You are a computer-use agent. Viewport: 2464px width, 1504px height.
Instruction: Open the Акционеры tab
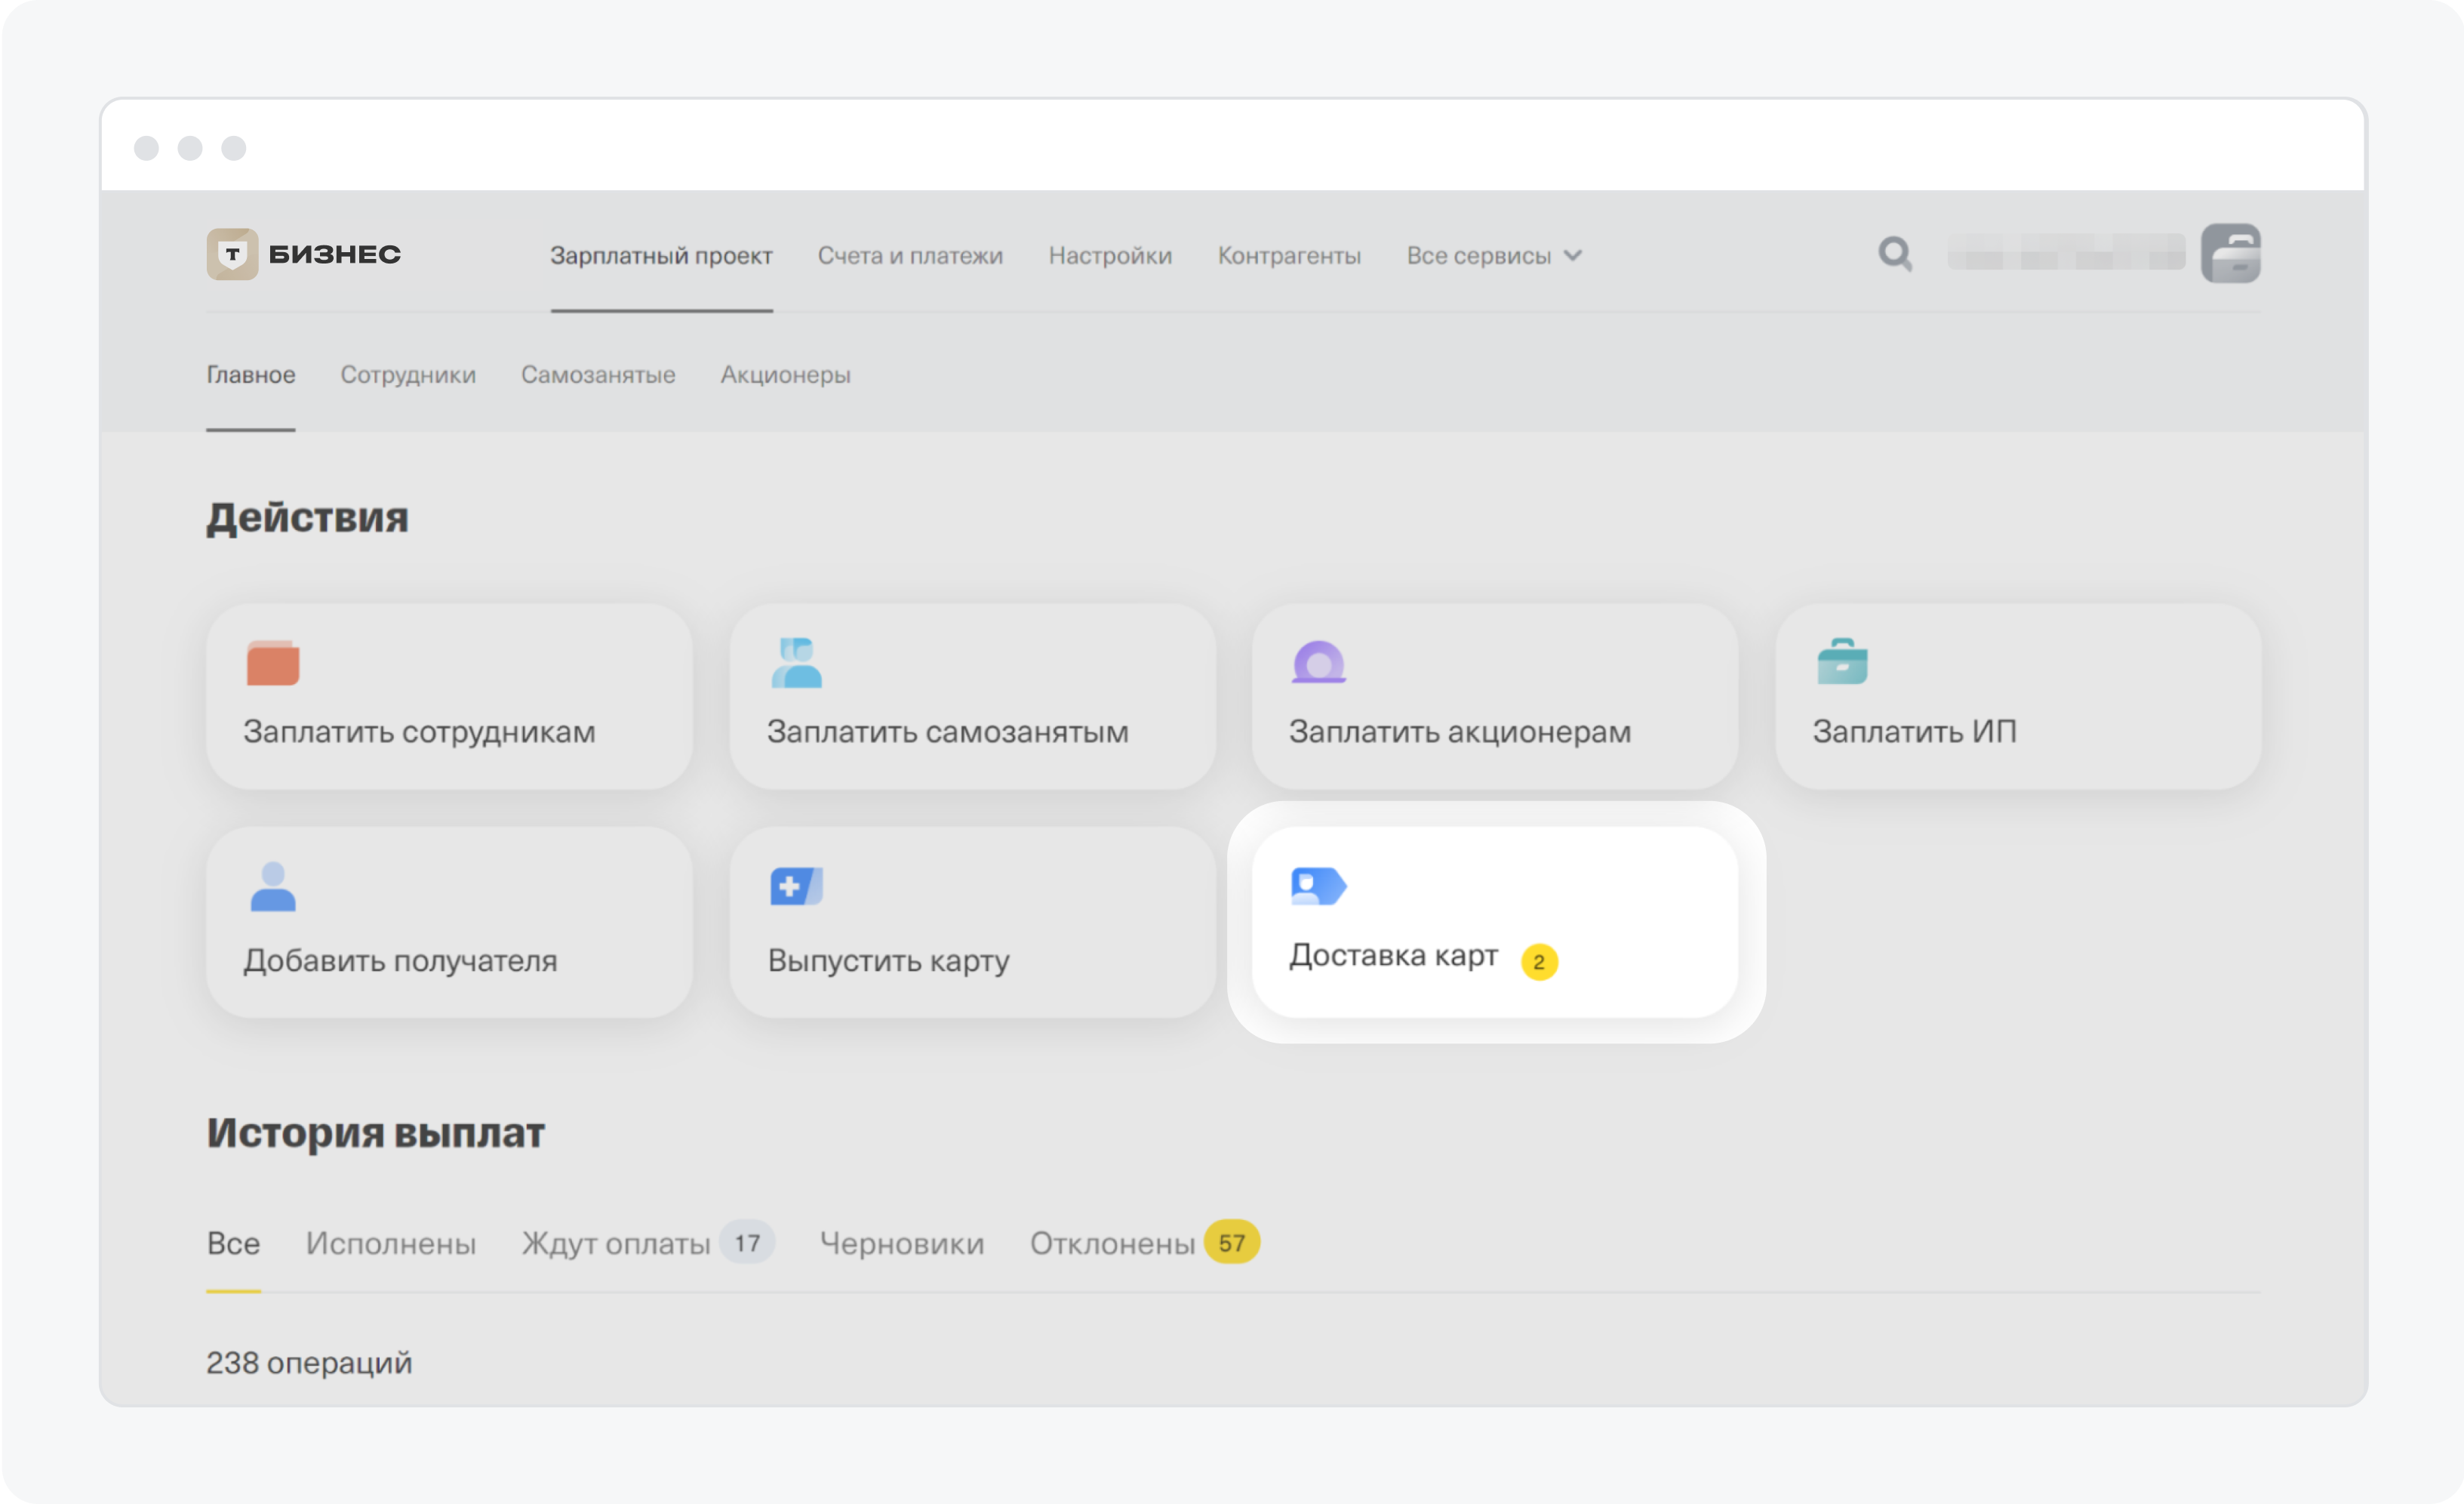pos(785,375)
